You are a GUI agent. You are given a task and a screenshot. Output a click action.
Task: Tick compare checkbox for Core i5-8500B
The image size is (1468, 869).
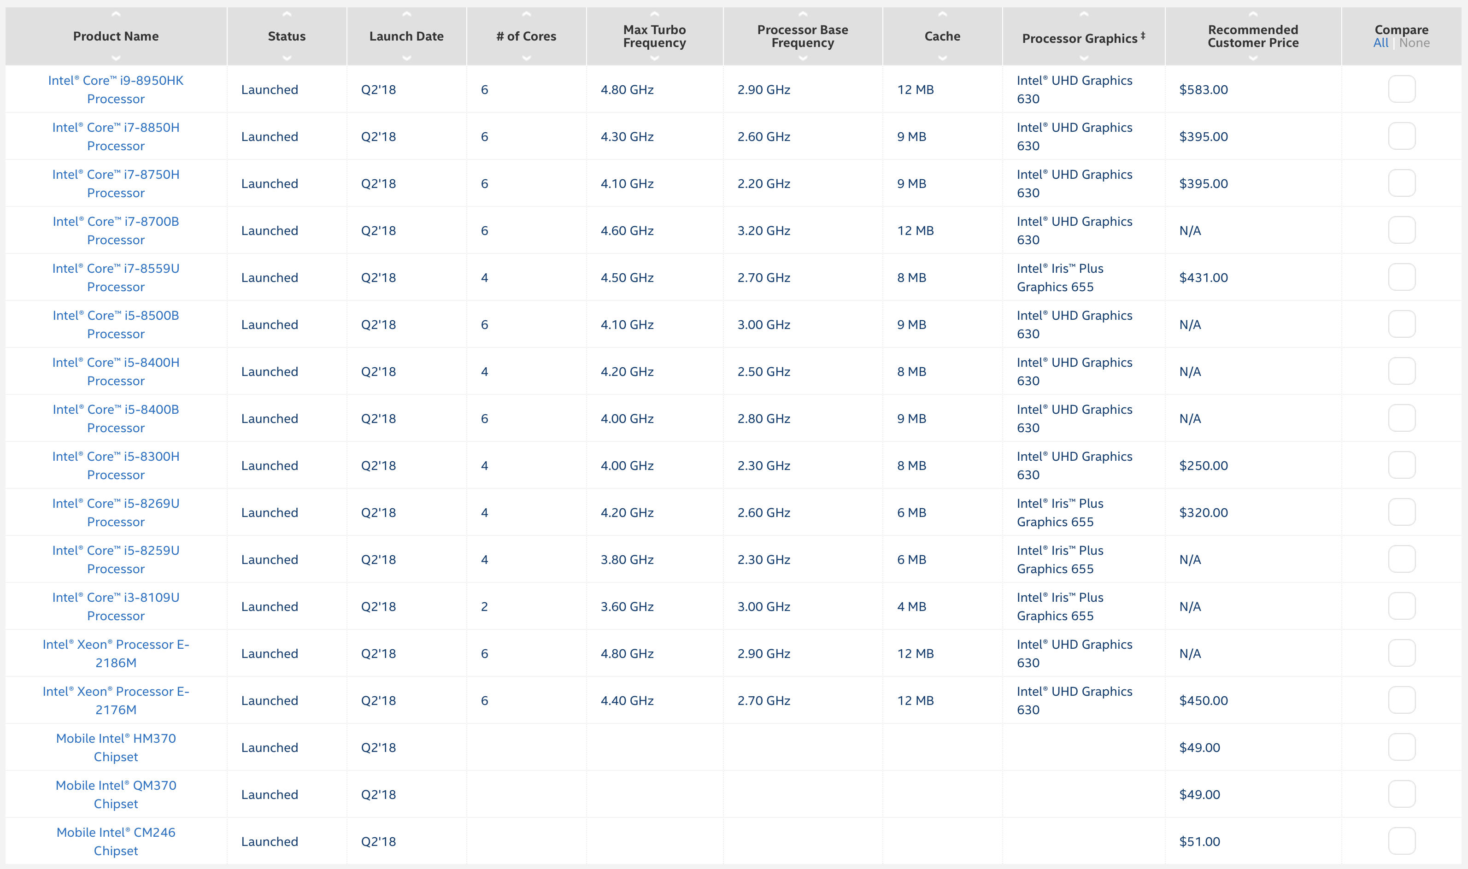pyautogui.click(x=1402, y=324)
